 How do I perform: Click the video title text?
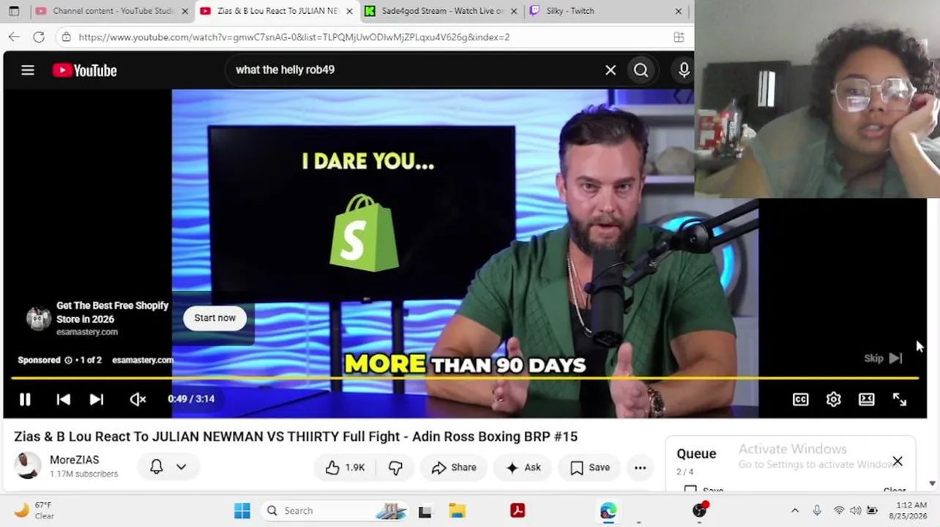coord(296,437)
